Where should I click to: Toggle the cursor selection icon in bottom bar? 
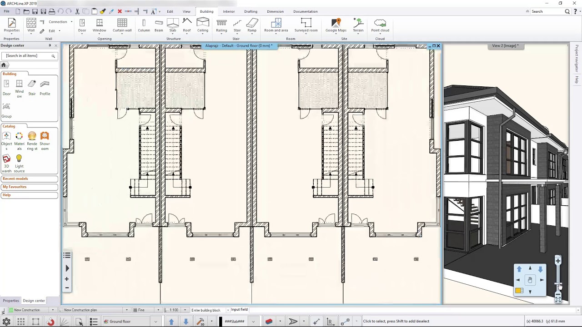coord(79,322)
